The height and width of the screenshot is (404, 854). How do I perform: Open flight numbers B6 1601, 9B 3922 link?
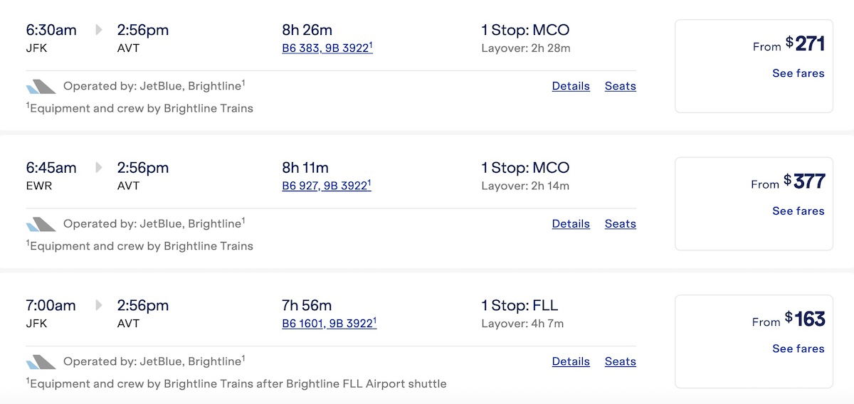(330, 324)
